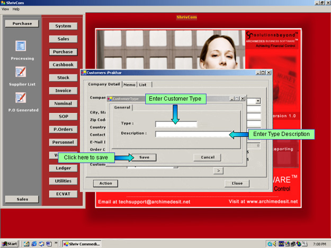Click the P.O Generated icon
Viewport: 331px width, 248px height.
(x=21, y=97)
